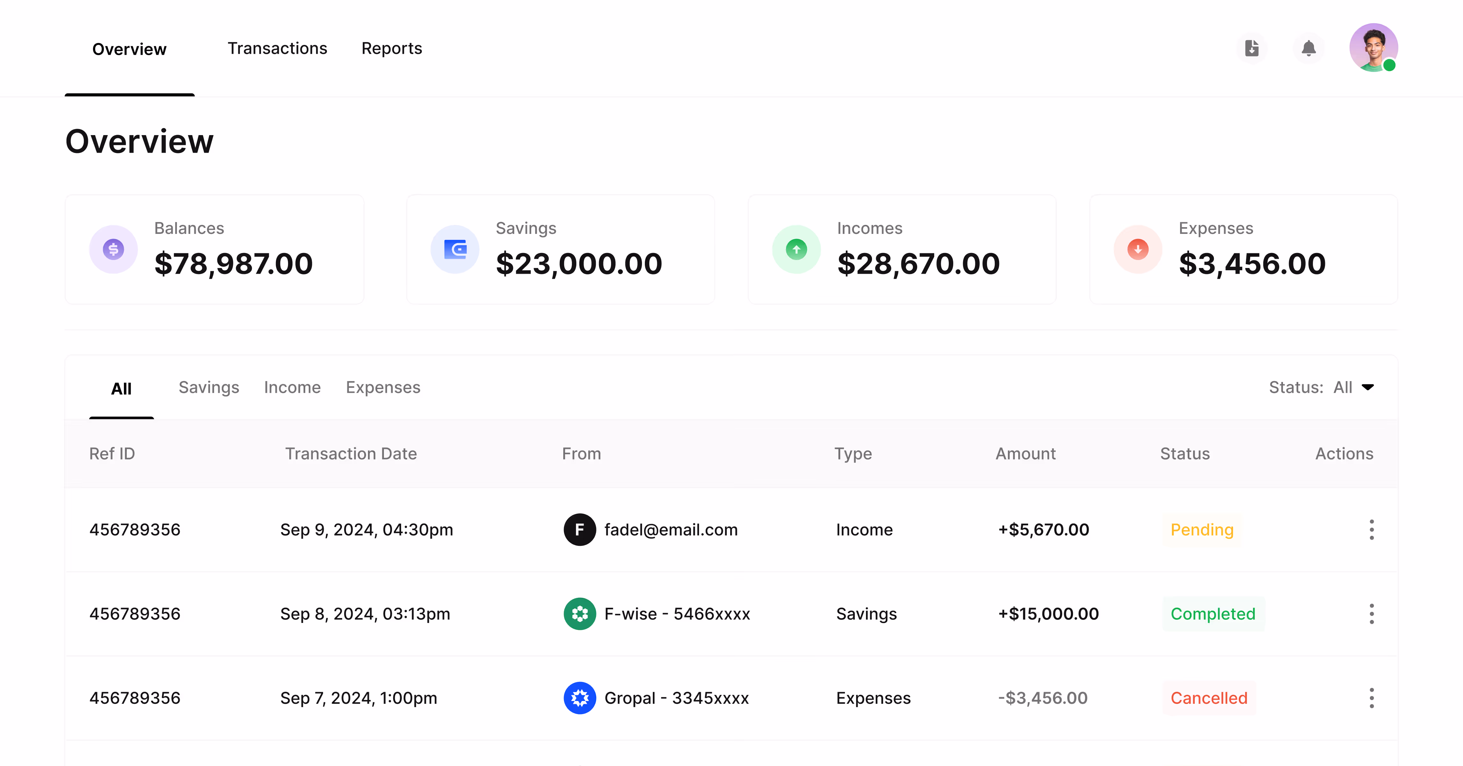Click the Balances dollar coin icon
Viewport: 1463px width, 766px height.
point(114,249)
